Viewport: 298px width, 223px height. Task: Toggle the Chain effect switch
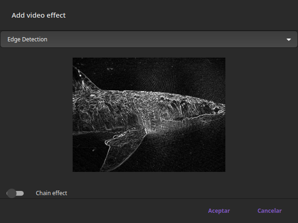tap(15, 193)
